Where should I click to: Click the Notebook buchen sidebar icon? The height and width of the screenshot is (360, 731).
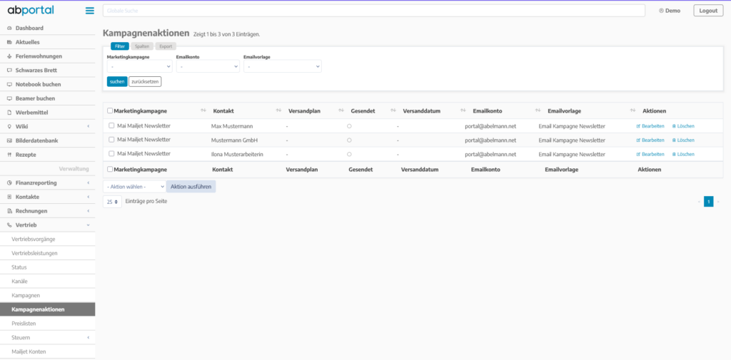[x=9, y=84]
